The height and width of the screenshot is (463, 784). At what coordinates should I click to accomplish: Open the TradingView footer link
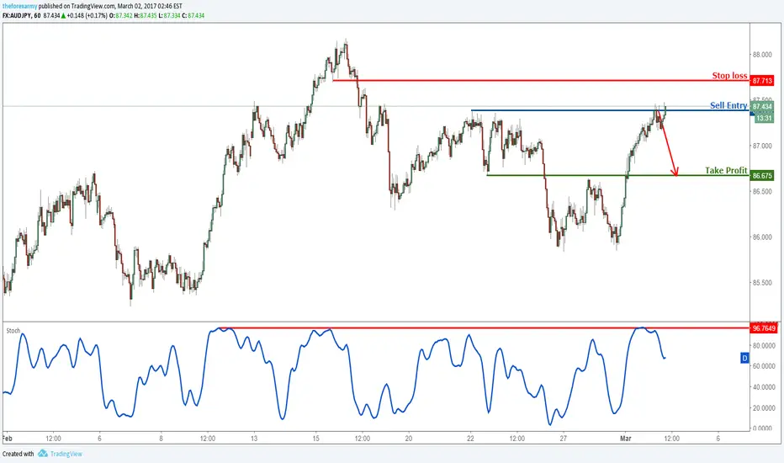(x=66, y=454)
